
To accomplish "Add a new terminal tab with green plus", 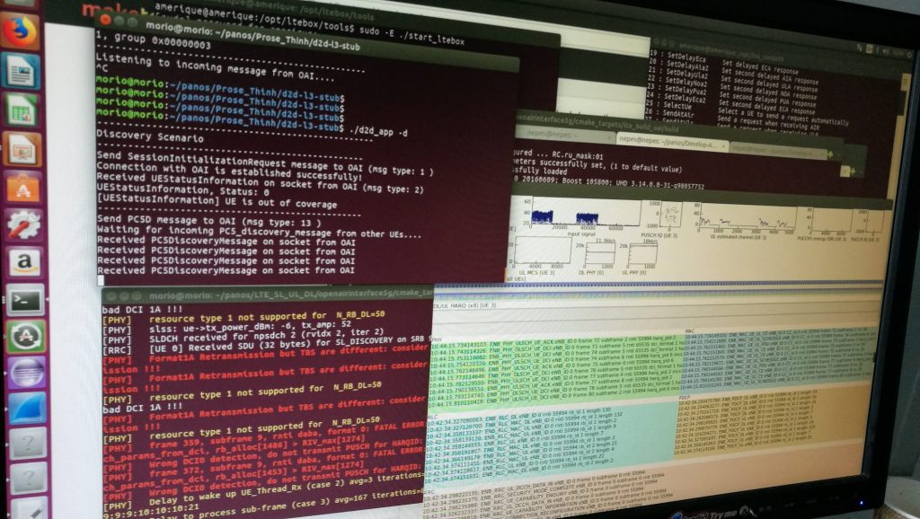I will (x=830, y=154).
